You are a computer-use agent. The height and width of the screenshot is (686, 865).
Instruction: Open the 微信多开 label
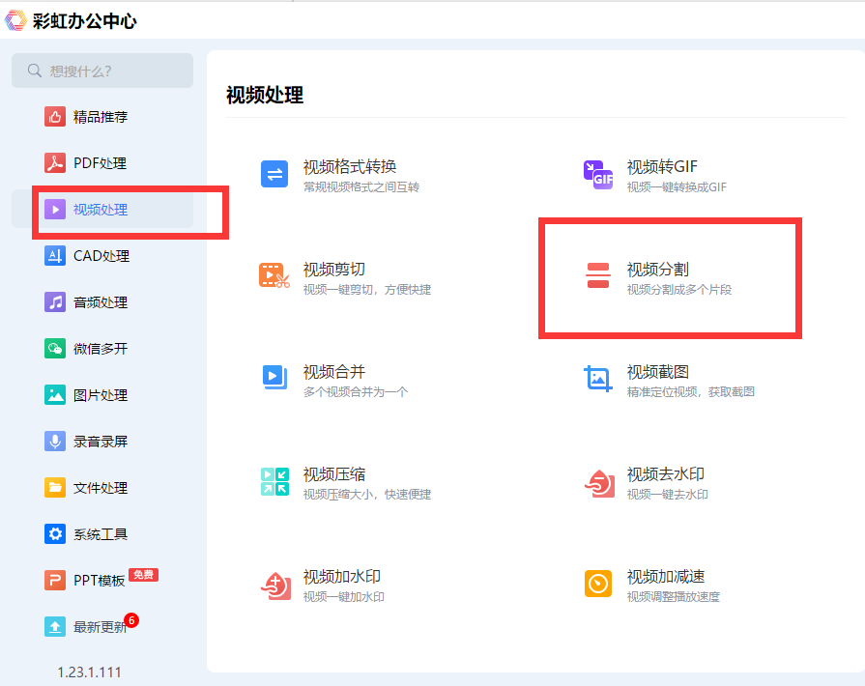pos(101,349)
